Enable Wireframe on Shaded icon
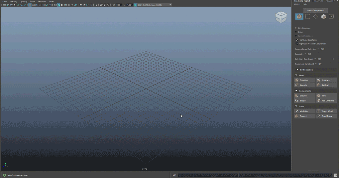 click(65, 5)
